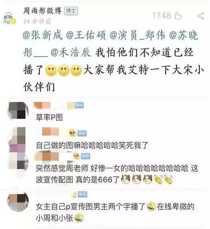
Task: Open the @演员_郑伟 mention
Action: point(137,35)
